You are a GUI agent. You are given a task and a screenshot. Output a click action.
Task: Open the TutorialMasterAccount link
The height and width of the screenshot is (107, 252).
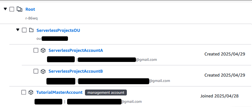[59, 92]
